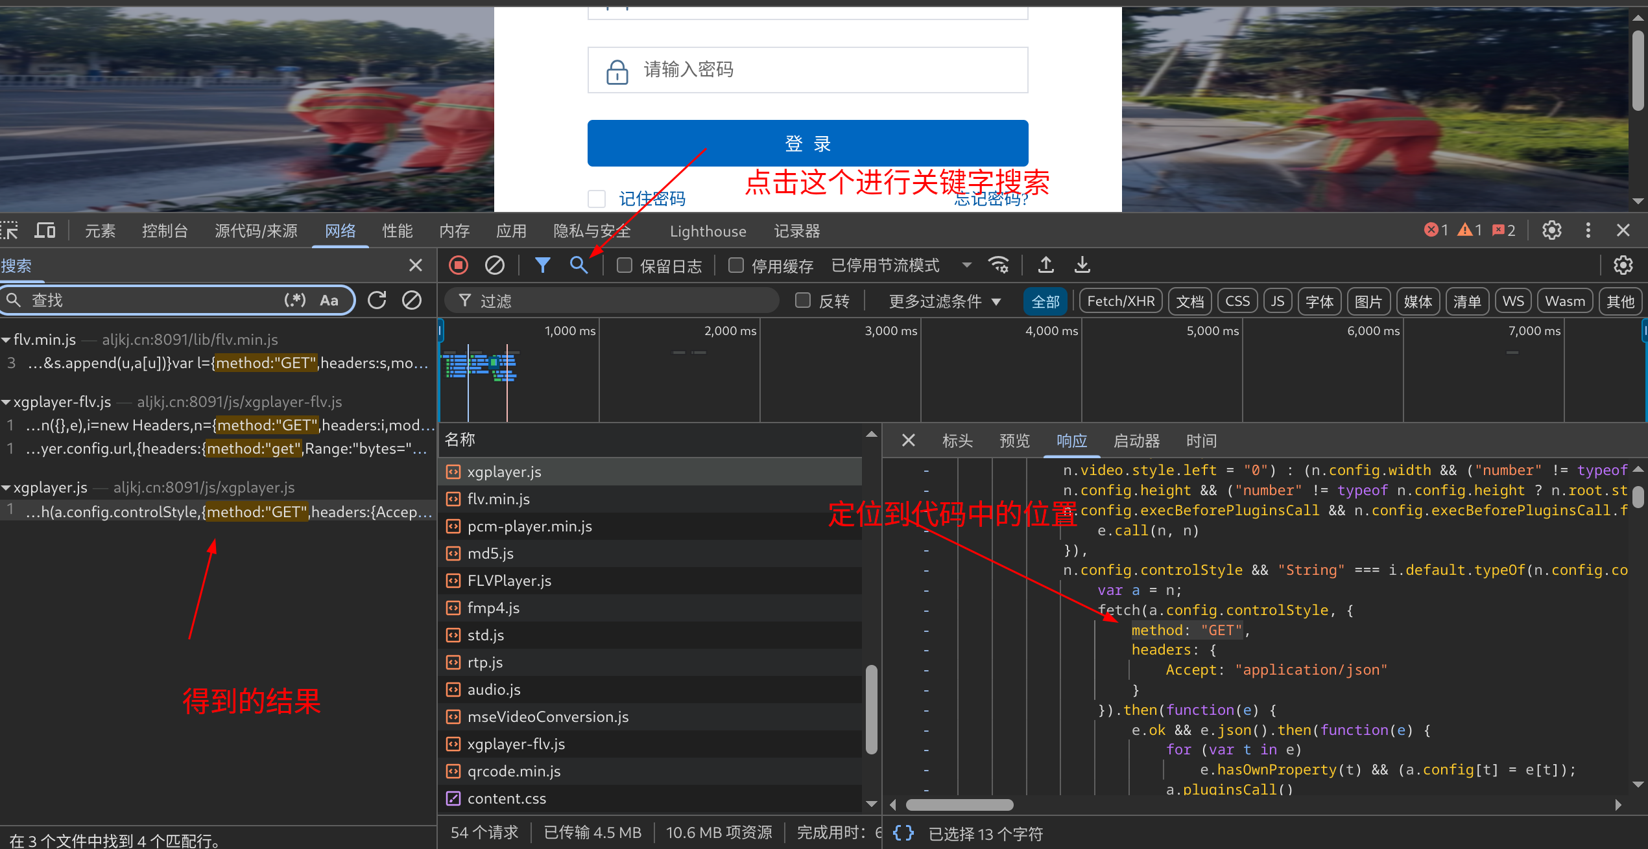This screenshot has height=849, width=1648.
Task: Click the import HAR upload icon
Action: pos(1045,265)
